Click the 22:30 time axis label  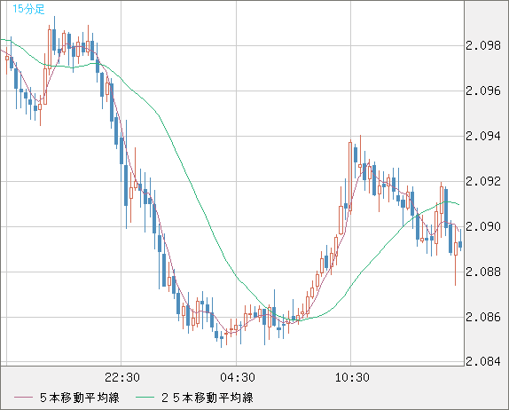click(x=122, y=377)
